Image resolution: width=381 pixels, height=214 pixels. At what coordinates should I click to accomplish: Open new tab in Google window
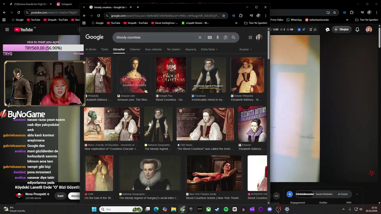(x=138, y=7)
